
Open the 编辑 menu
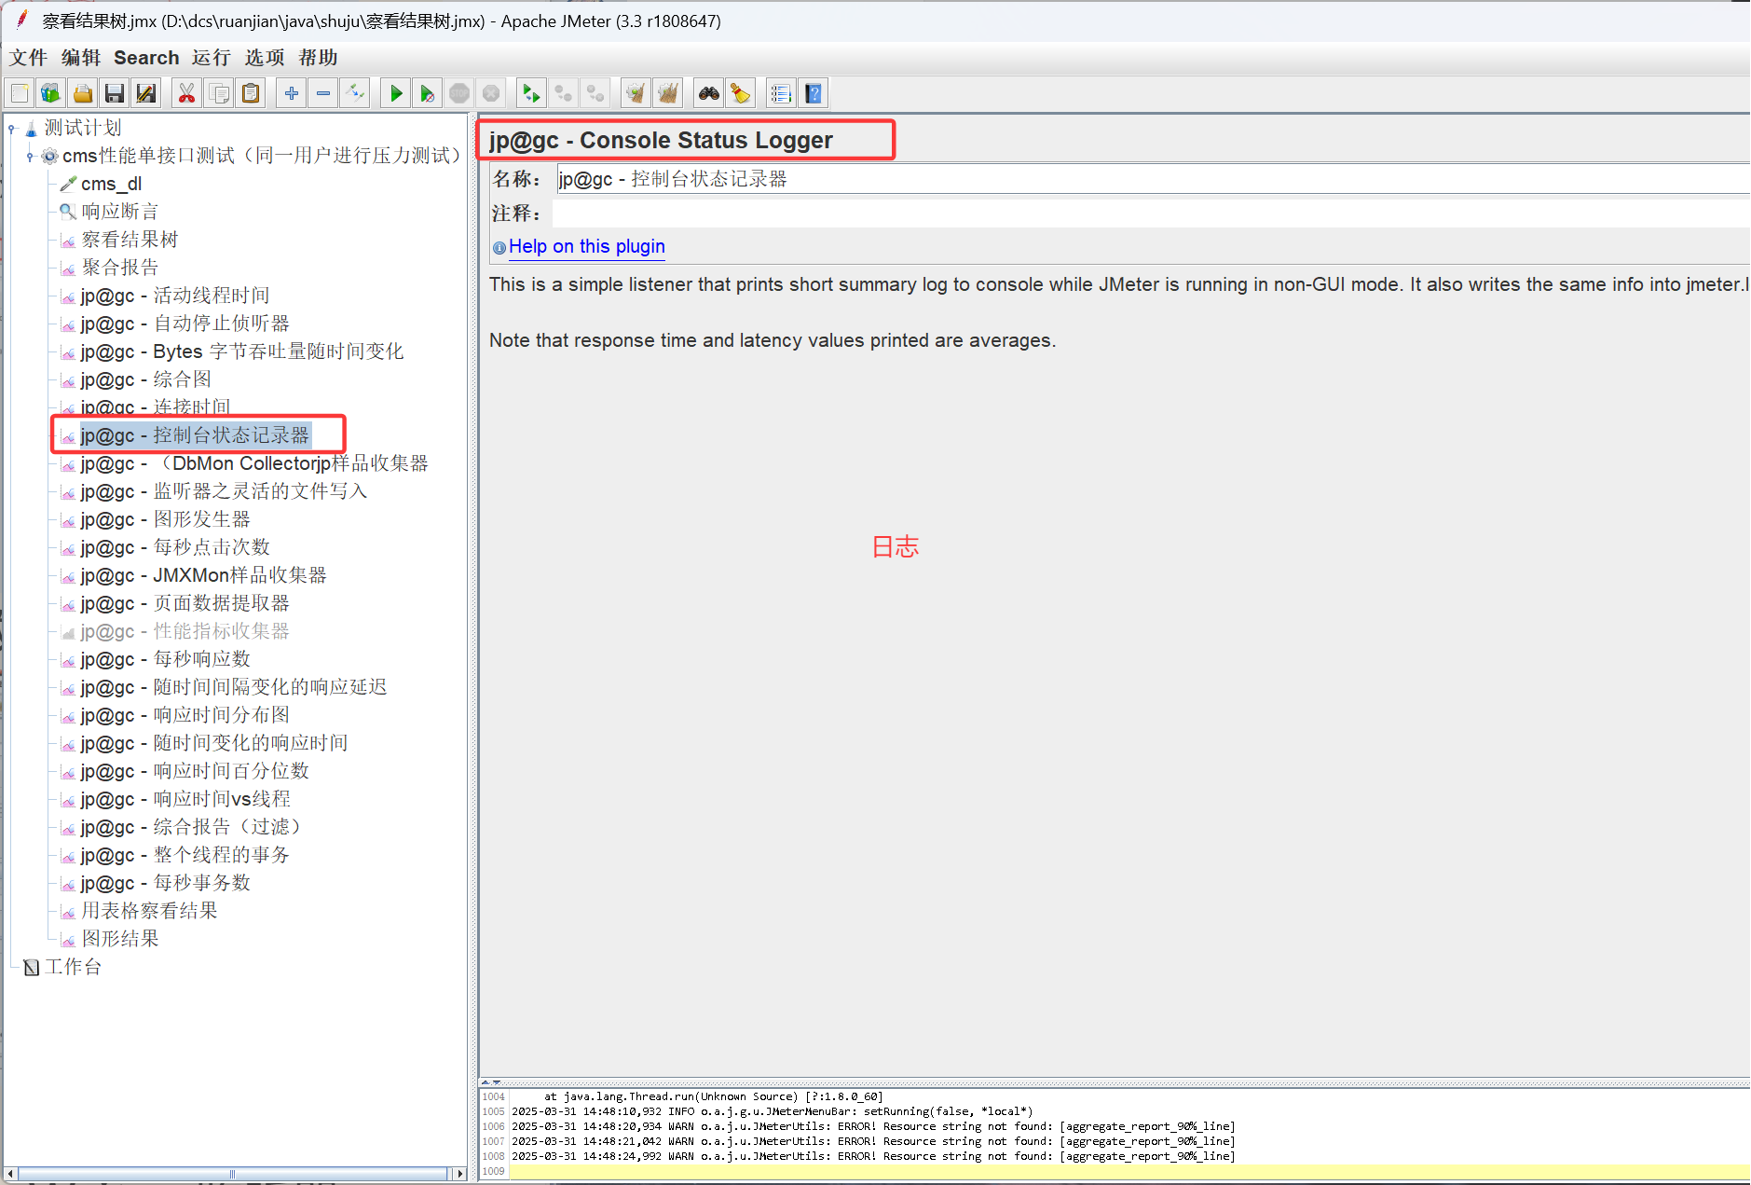[x=81, y=58]
